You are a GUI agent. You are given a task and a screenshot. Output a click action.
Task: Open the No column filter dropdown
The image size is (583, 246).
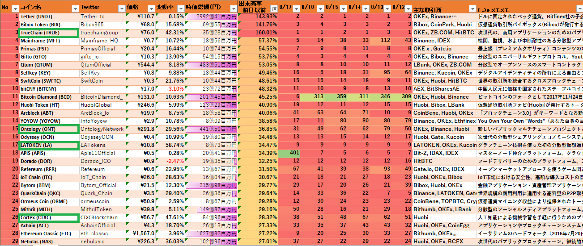pos(15,8)
